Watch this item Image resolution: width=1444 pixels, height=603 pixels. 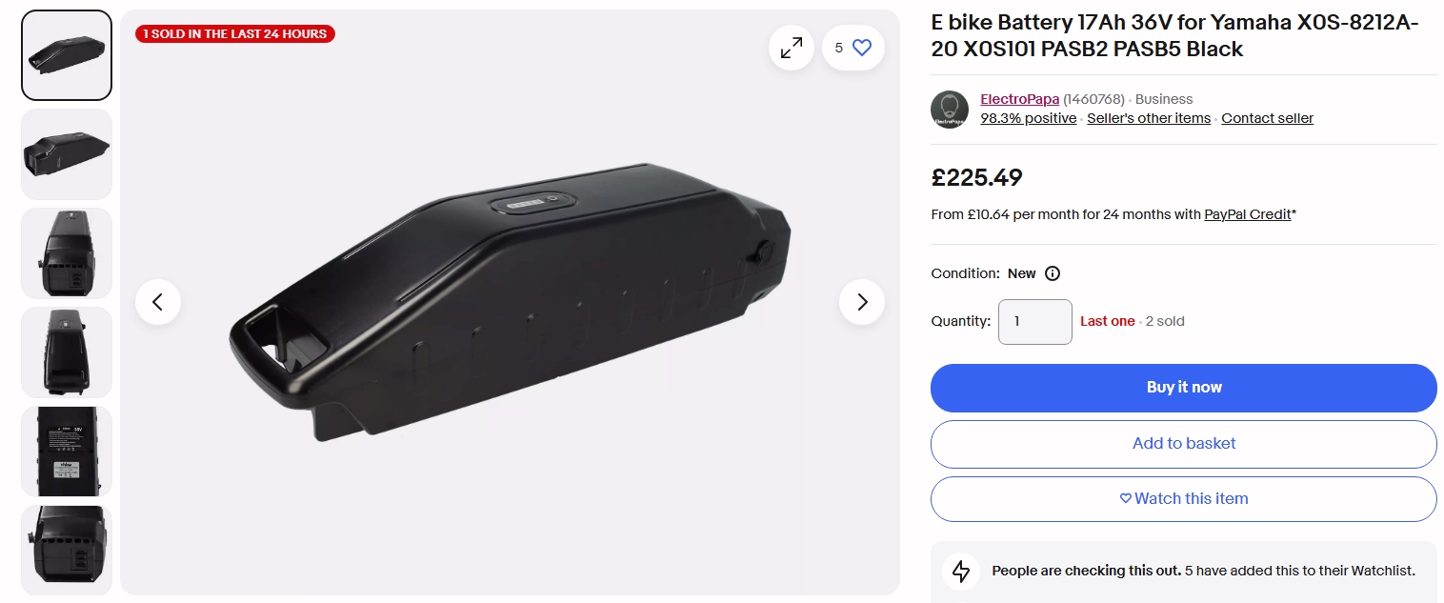(x=1183, y=499)
